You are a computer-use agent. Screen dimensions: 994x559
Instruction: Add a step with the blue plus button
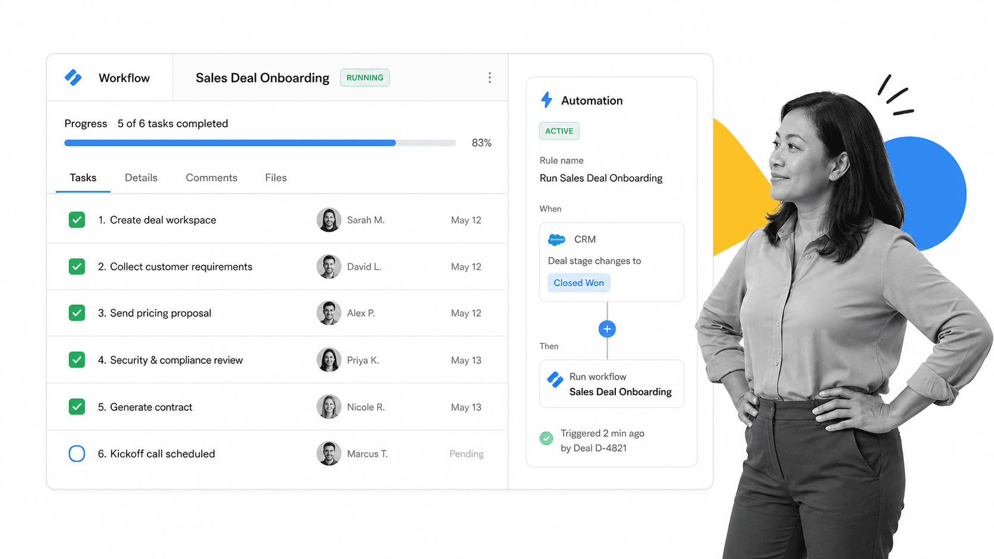click(607, 329)
